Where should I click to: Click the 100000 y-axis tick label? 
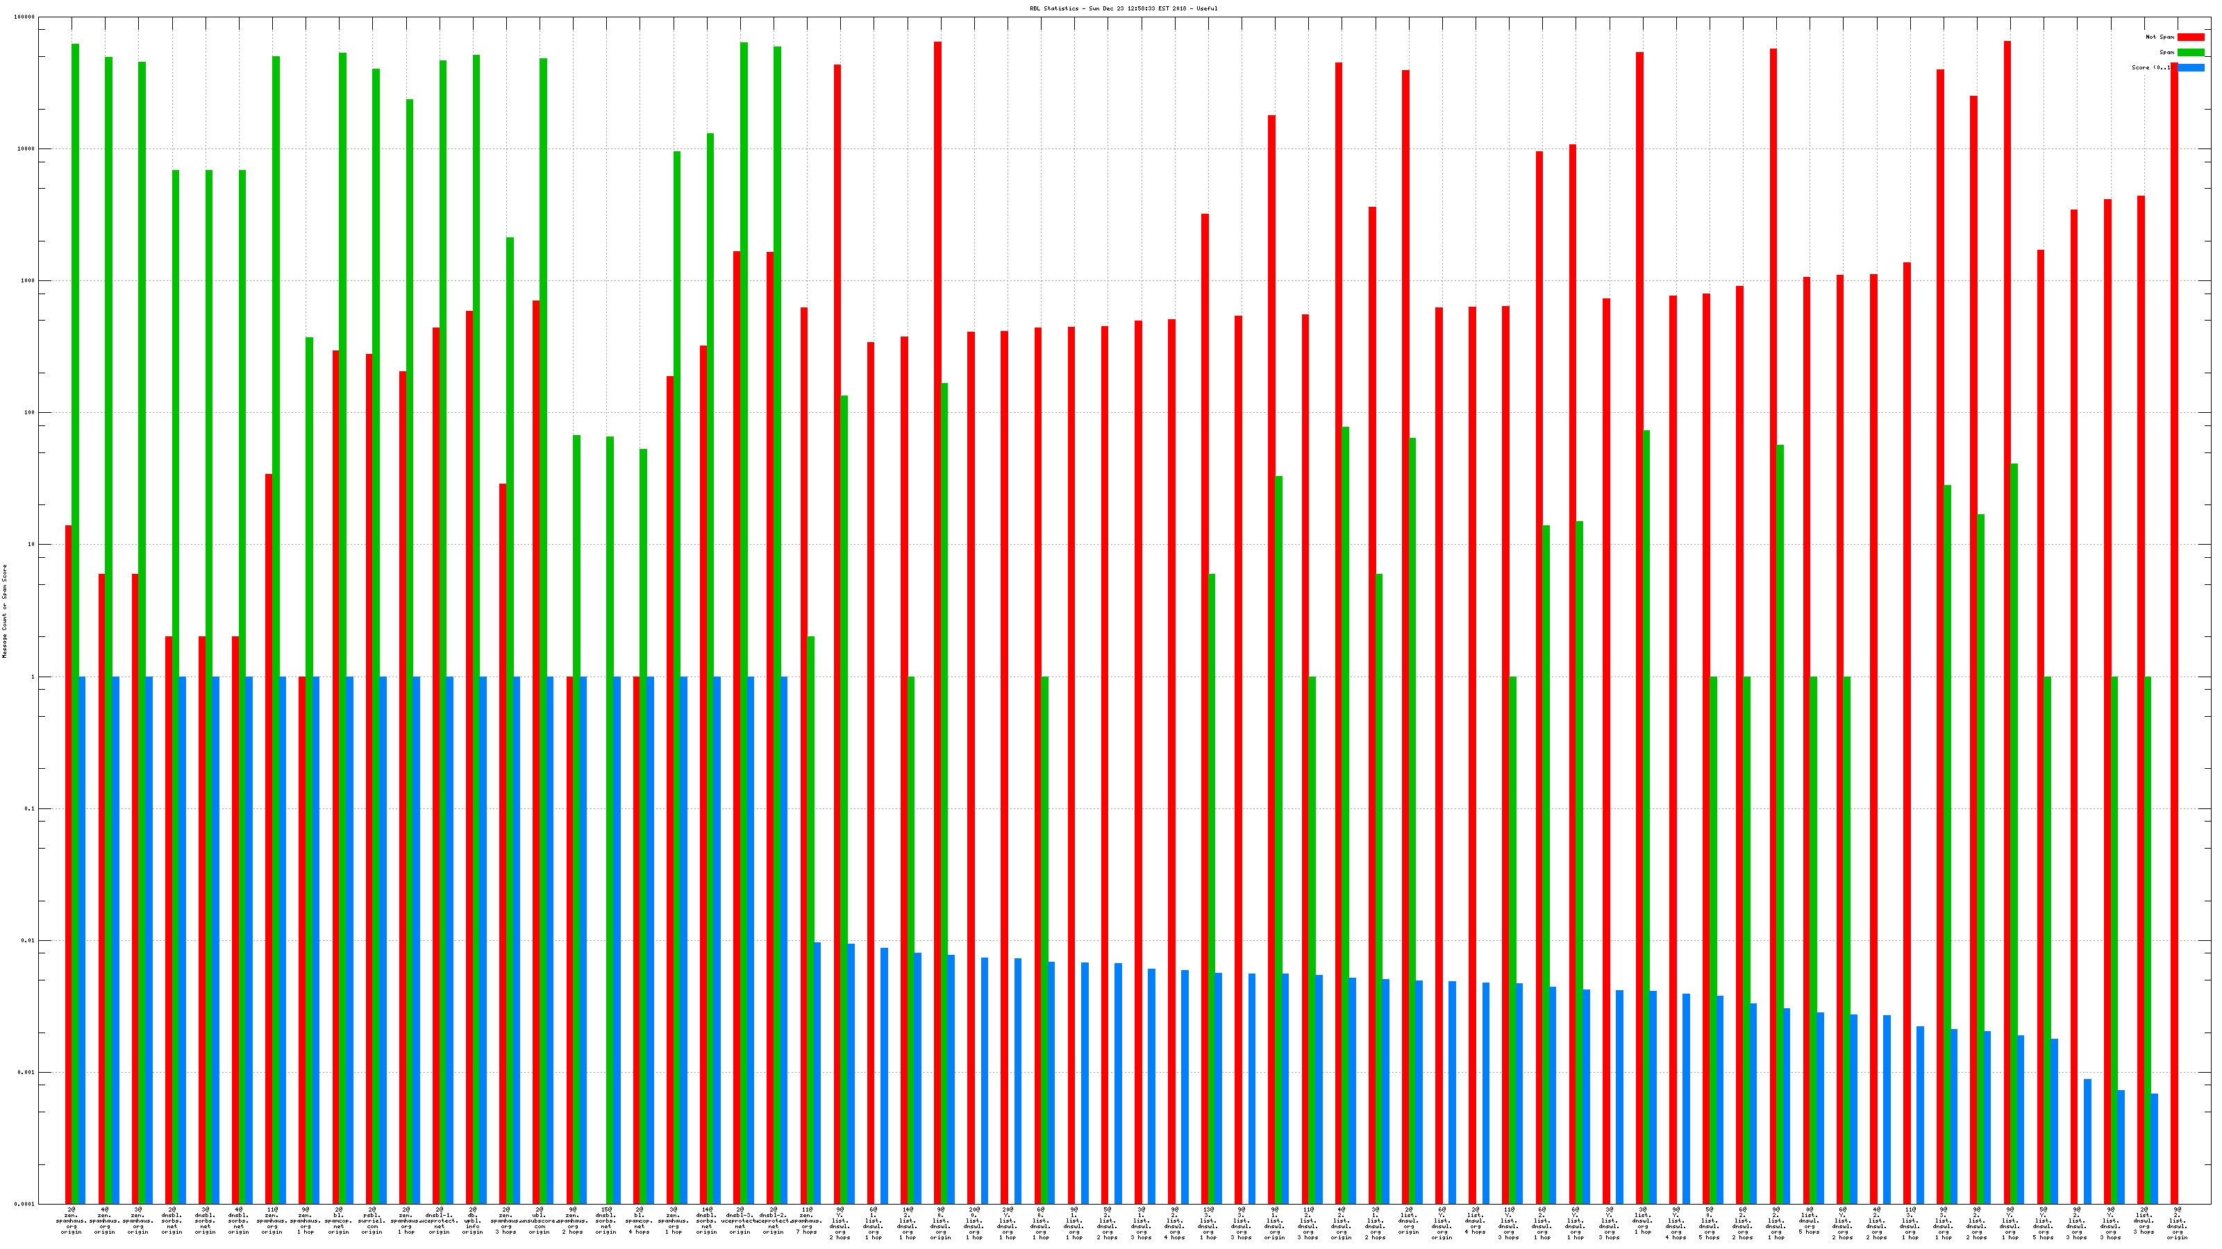[26, 17]
